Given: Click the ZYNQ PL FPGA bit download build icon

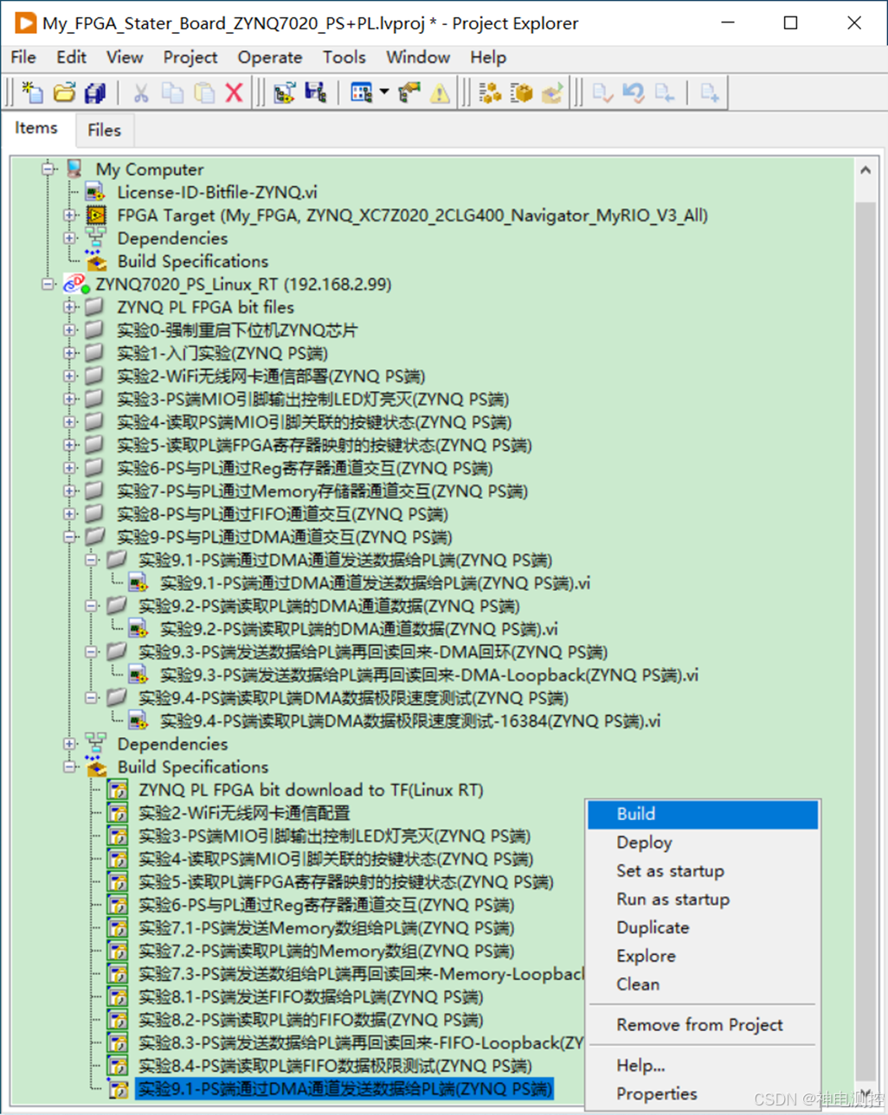Looking at the screenshot, I should tap(118, 790).
